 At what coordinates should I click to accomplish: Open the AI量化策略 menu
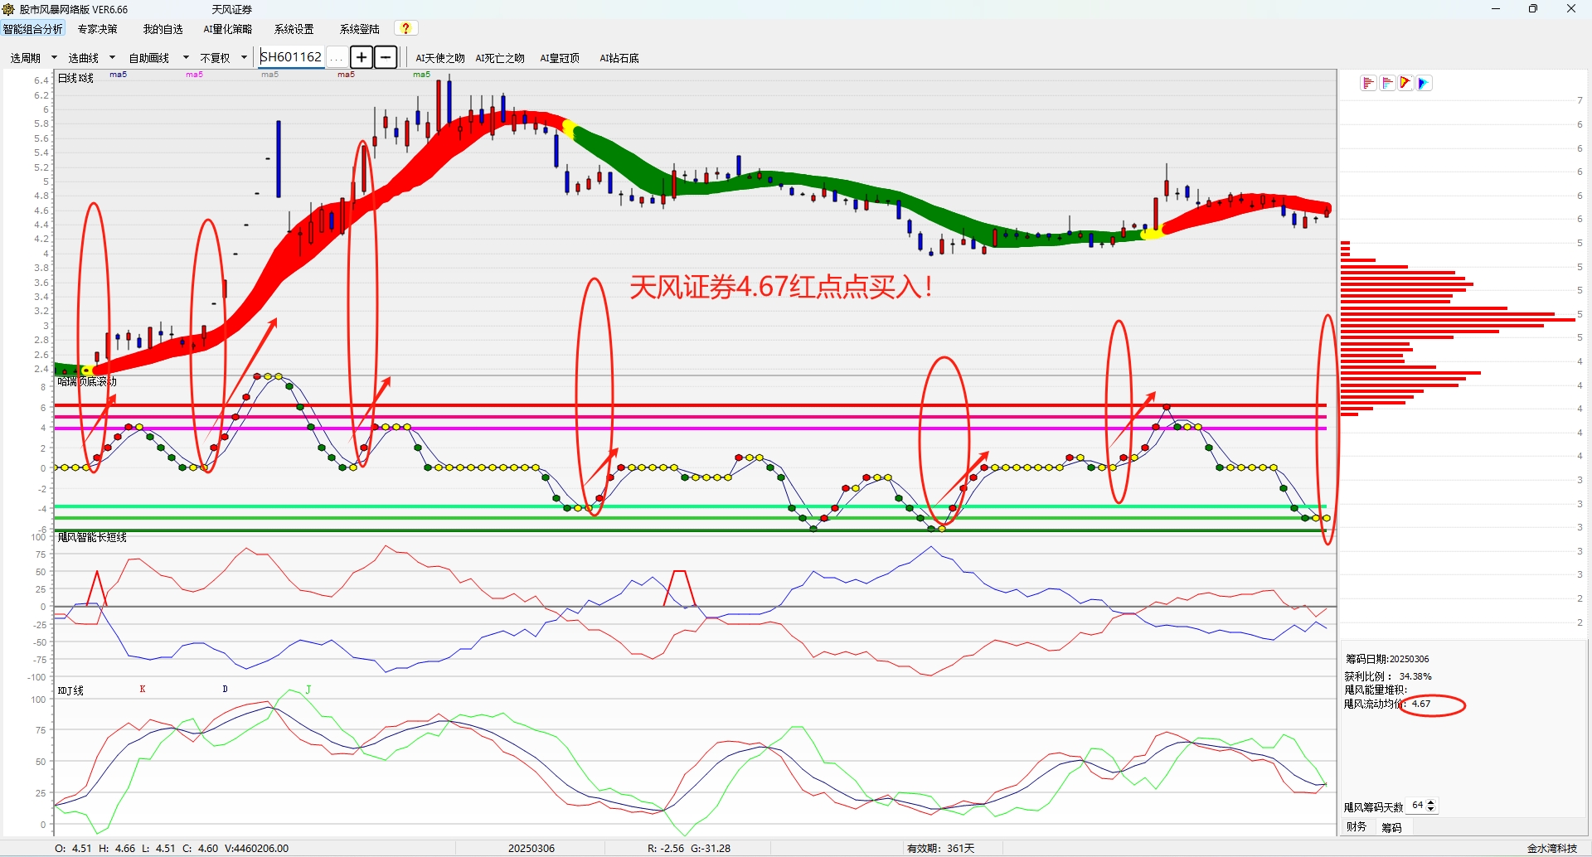(x=228, y=29)
